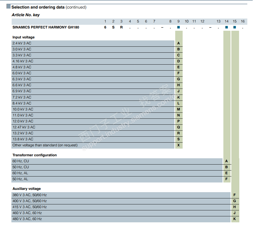255x234 pixels.
Task: Click code letter X for other voltage
Action: (x=178, y=145)
